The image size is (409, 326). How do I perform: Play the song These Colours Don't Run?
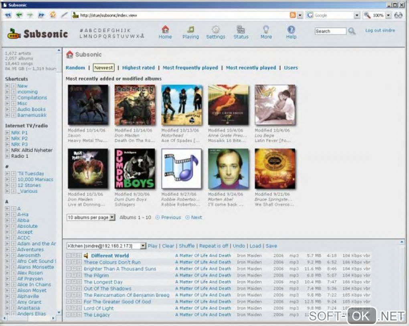pos(112,262)
